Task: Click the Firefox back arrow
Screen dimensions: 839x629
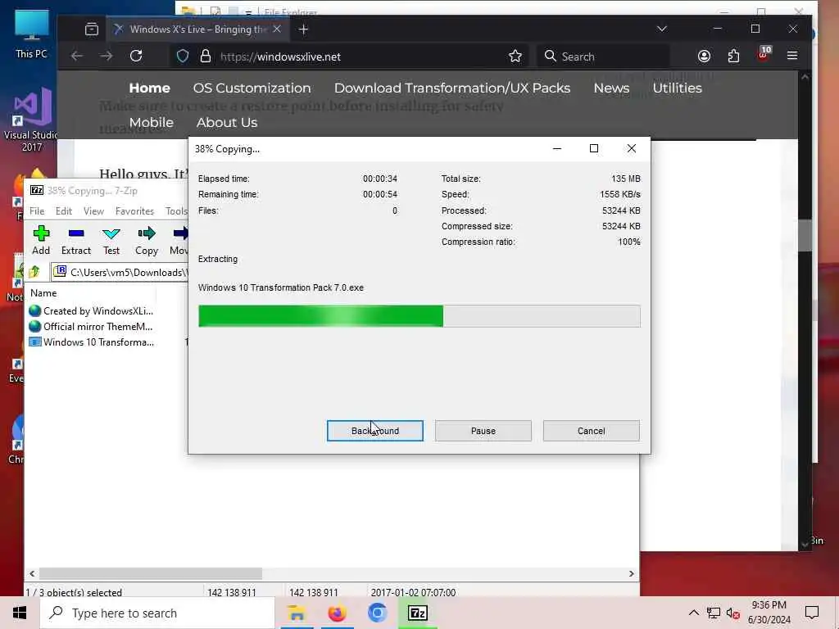Action: click(77, 57)
